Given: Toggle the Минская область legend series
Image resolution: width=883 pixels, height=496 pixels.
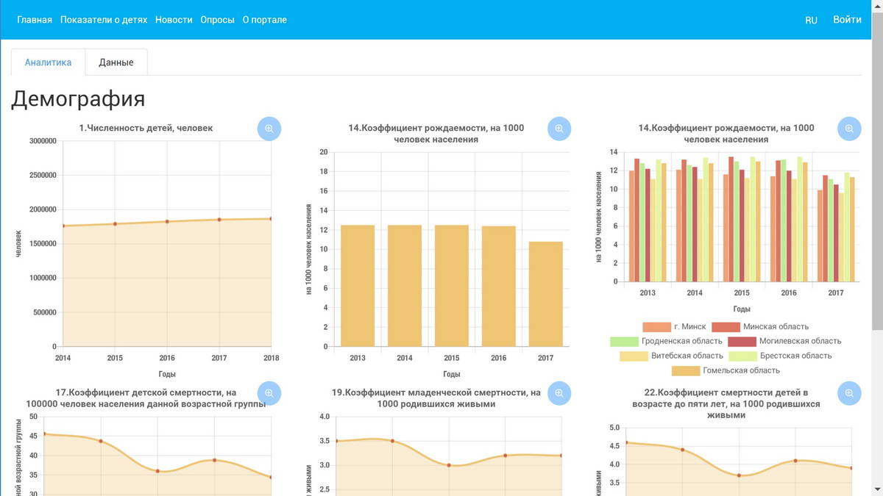Looking at the screenshot, I should tap(759, 327).
